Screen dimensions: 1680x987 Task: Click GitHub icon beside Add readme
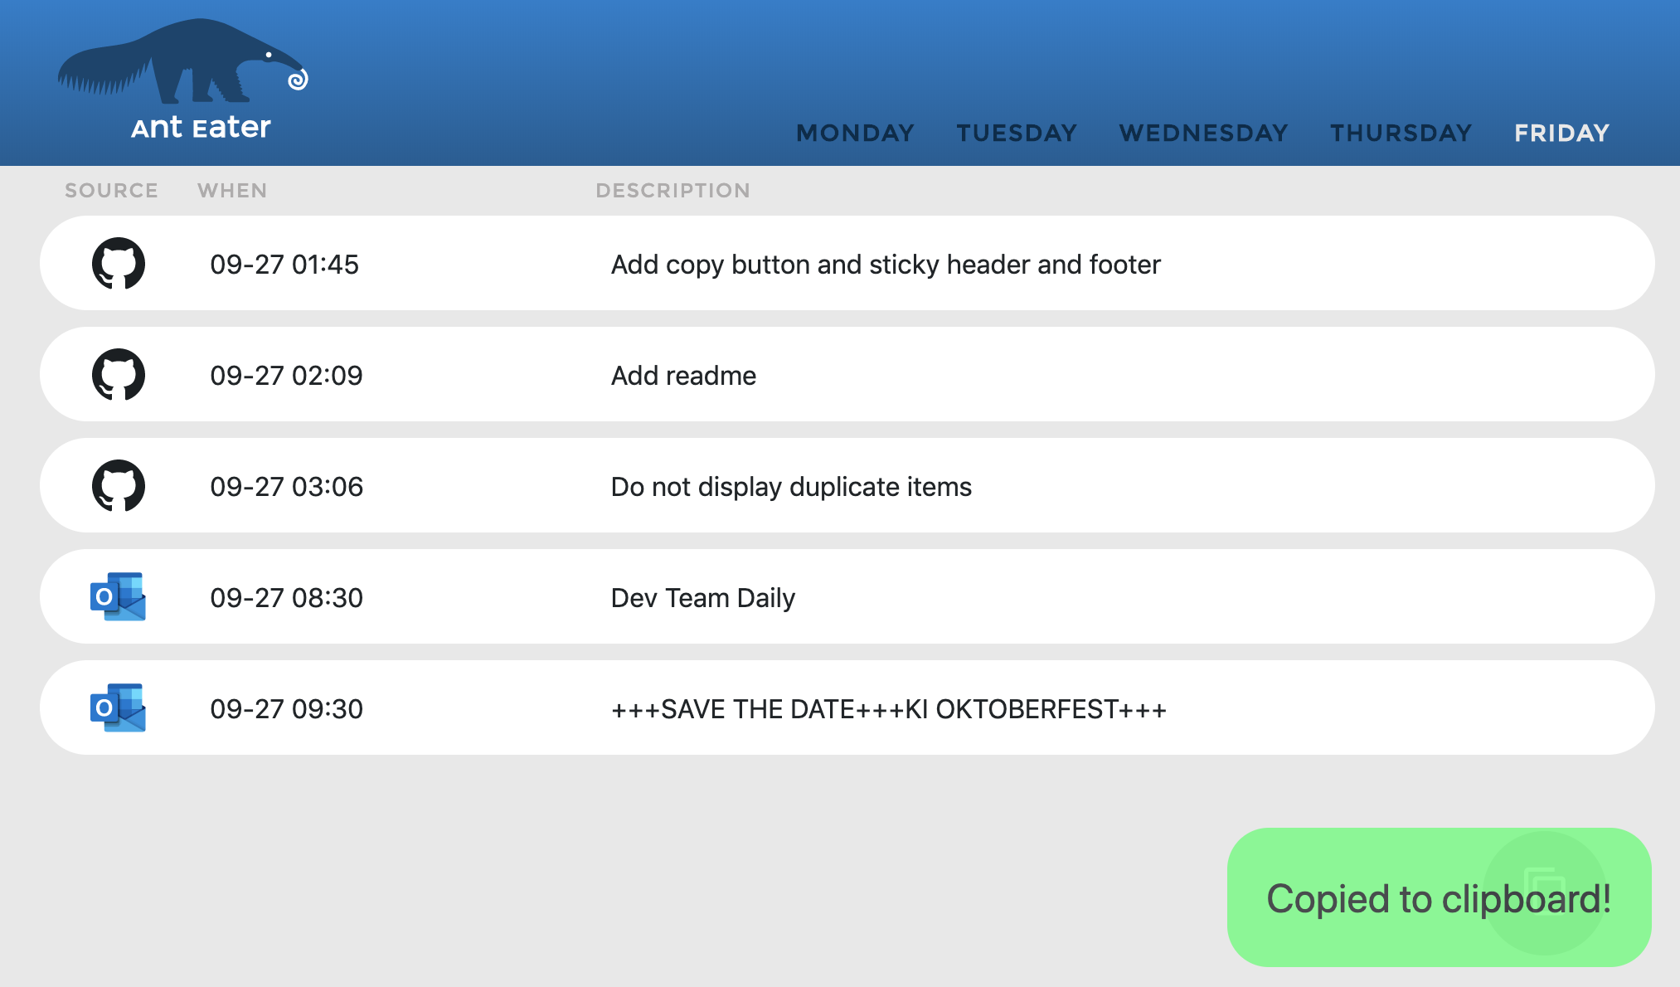click(119, 375)
